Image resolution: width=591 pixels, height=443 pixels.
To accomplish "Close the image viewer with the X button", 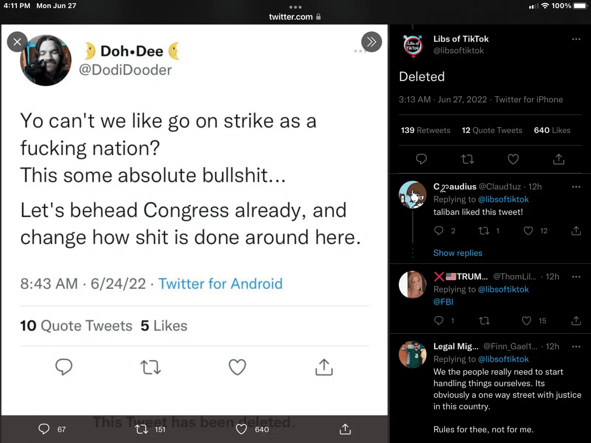I will pyautogui.click(x=17, y=42).
